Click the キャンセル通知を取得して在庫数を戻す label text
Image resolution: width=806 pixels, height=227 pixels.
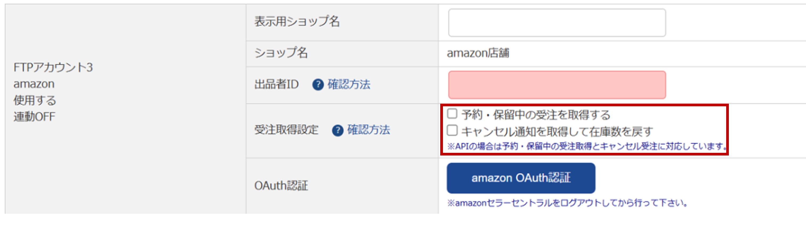click(557, 132)
